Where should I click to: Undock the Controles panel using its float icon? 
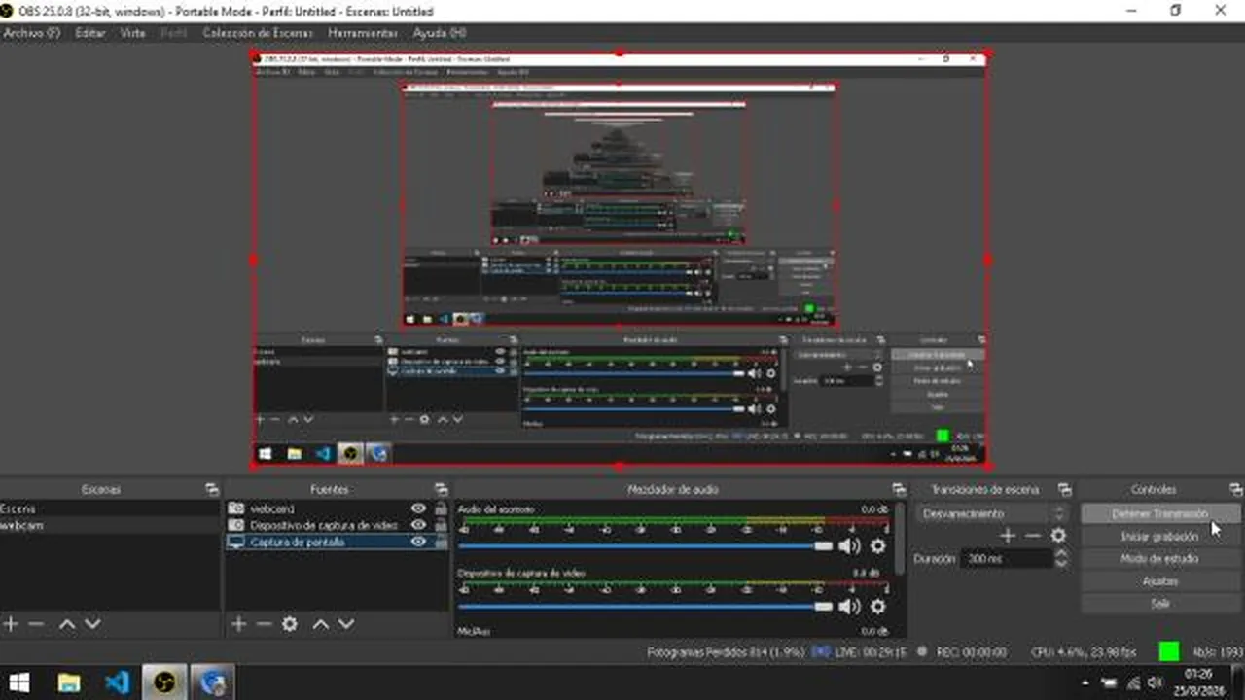click(x=1236, y=490)
